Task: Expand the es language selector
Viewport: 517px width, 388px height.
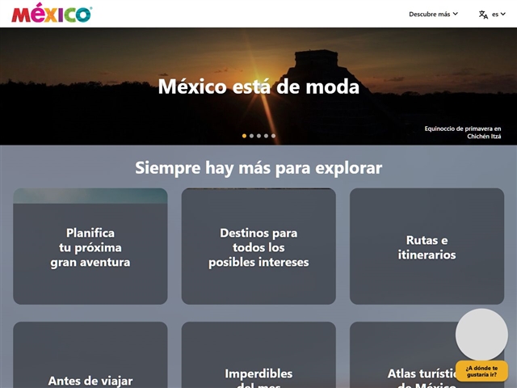Action: (x=498, y=15)
